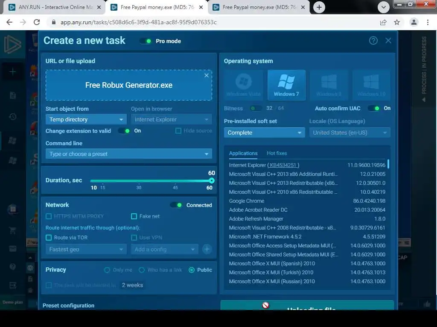The width and height of the screenshot is (437, 327).
Task: Click the Preset configuration label
Action: coord(69,305)
